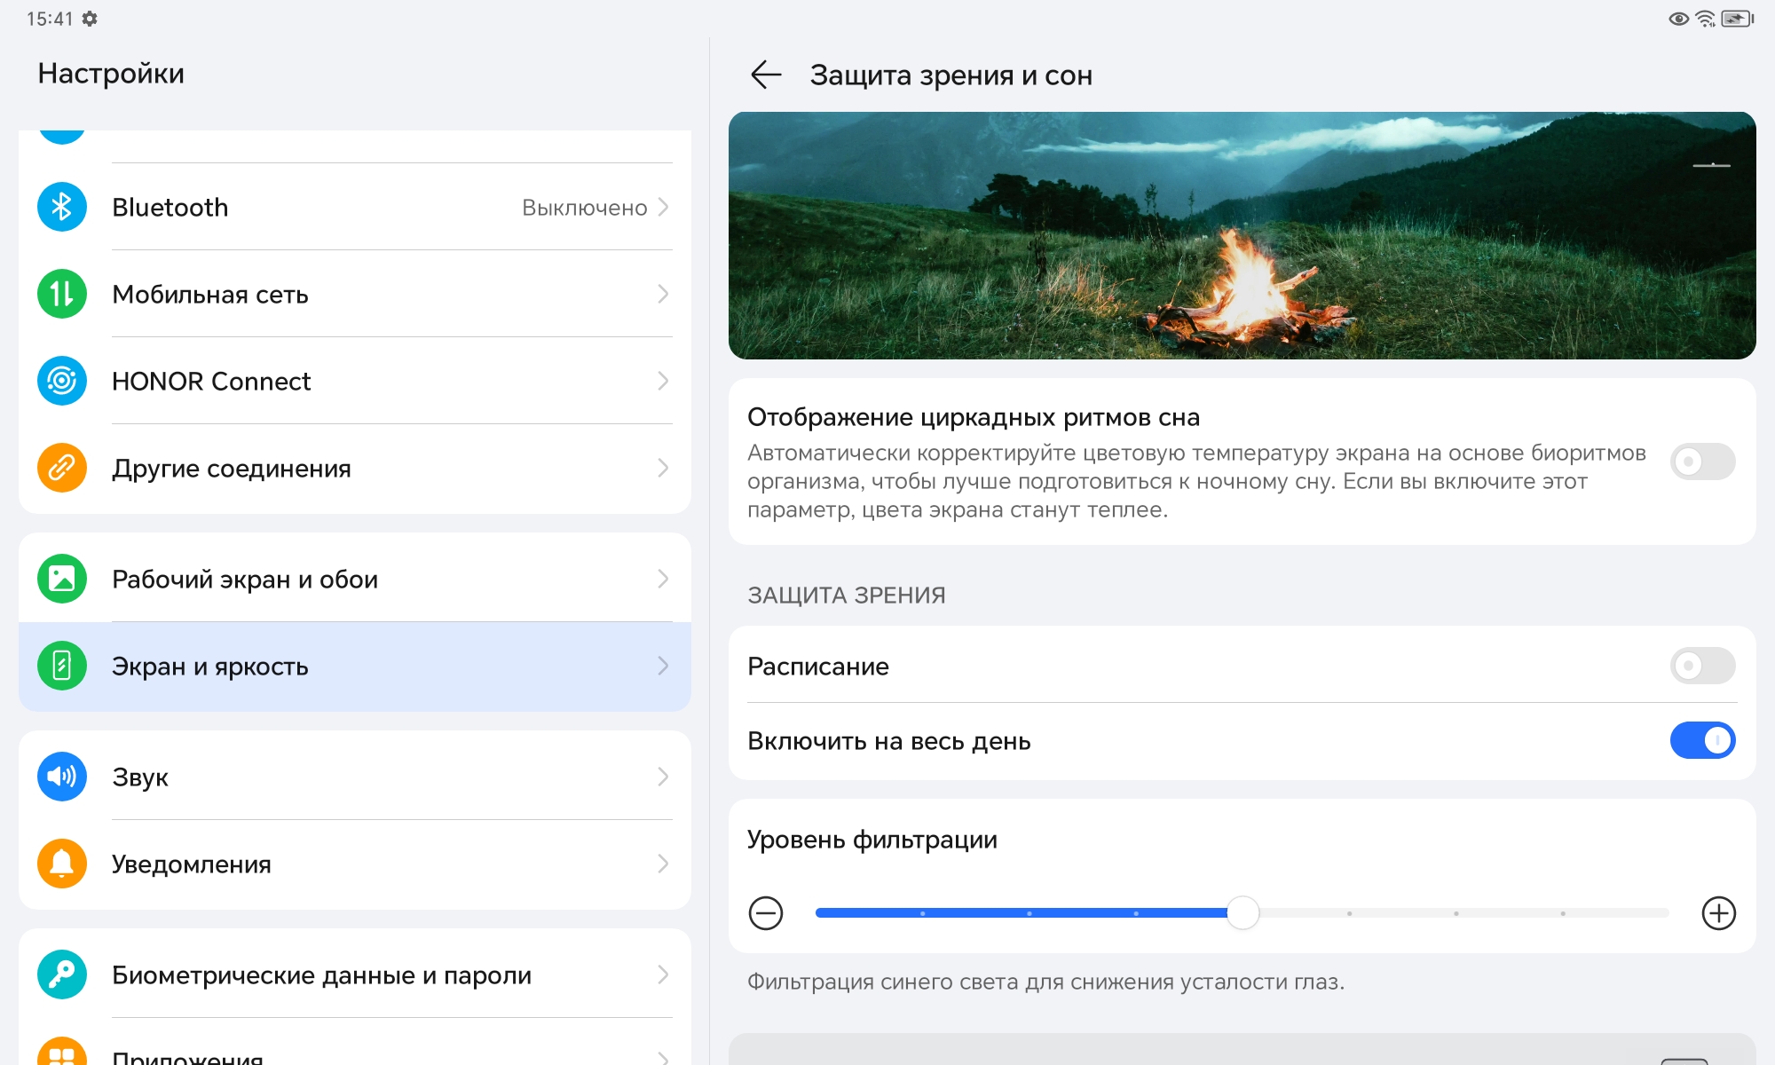Open HONOR Connect via chevron arrow
This screenshot has height=1065, width=1775.
(x=663, y=381)
